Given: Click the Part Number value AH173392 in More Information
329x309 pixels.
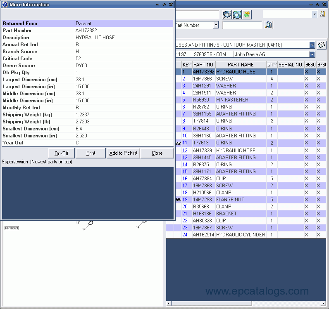Looking at the screenshot, I should point(86,31).
